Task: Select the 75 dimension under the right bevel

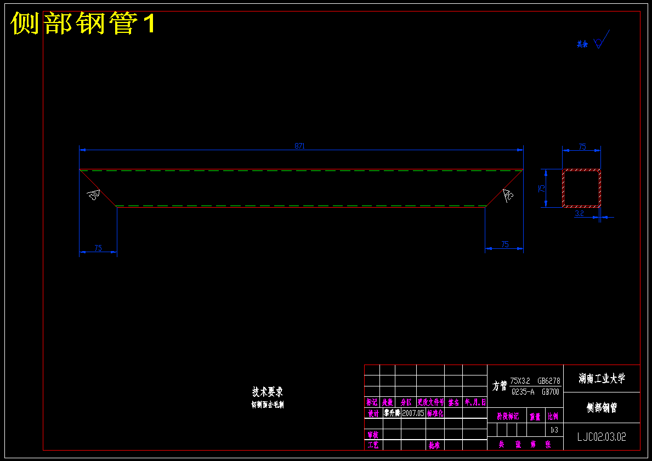Action: tap(505, 244)
